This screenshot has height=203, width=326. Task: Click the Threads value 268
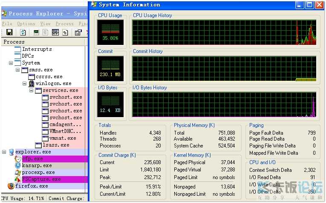(x=157, y=139)
